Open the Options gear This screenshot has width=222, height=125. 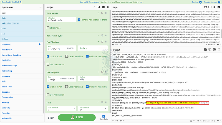(x=197, y=2)
